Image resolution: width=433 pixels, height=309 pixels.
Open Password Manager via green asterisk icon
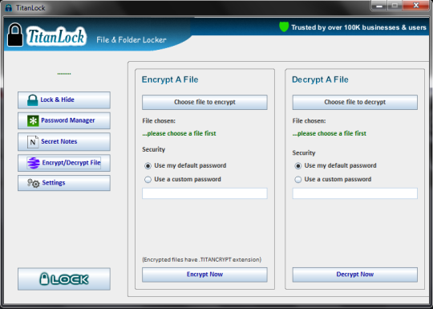pyautogui.click(x=33, y=120)
